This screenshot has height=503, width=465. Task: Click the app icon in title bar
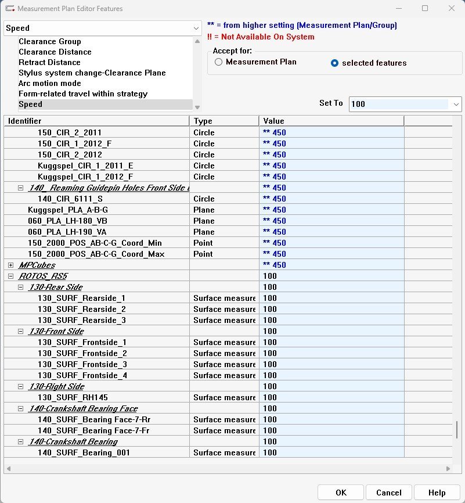coord(9,9)
